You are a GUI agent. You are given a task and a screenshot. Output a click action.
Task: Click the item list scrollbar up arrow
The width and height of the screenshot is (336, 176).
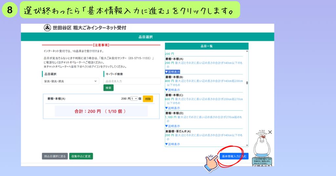(247, 51)
